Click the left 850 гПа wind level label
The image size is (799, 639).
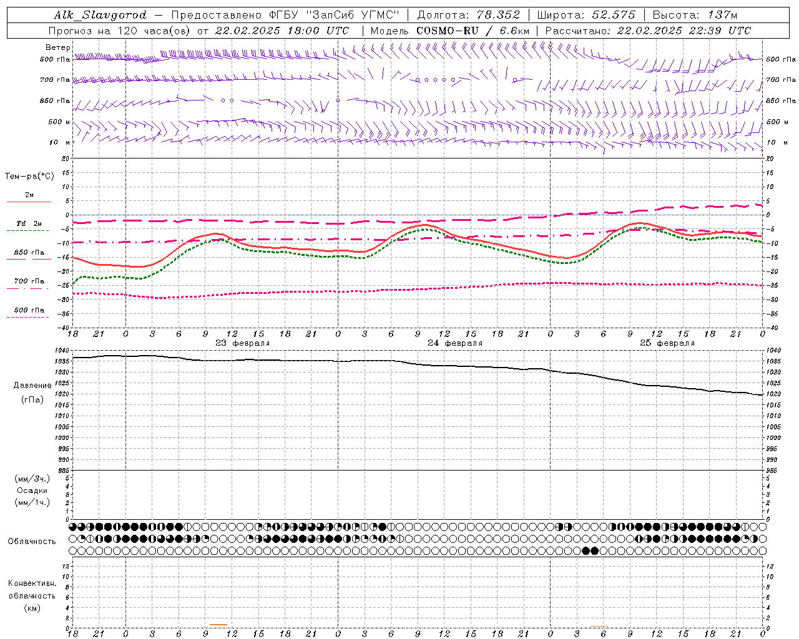pos(55,100)
